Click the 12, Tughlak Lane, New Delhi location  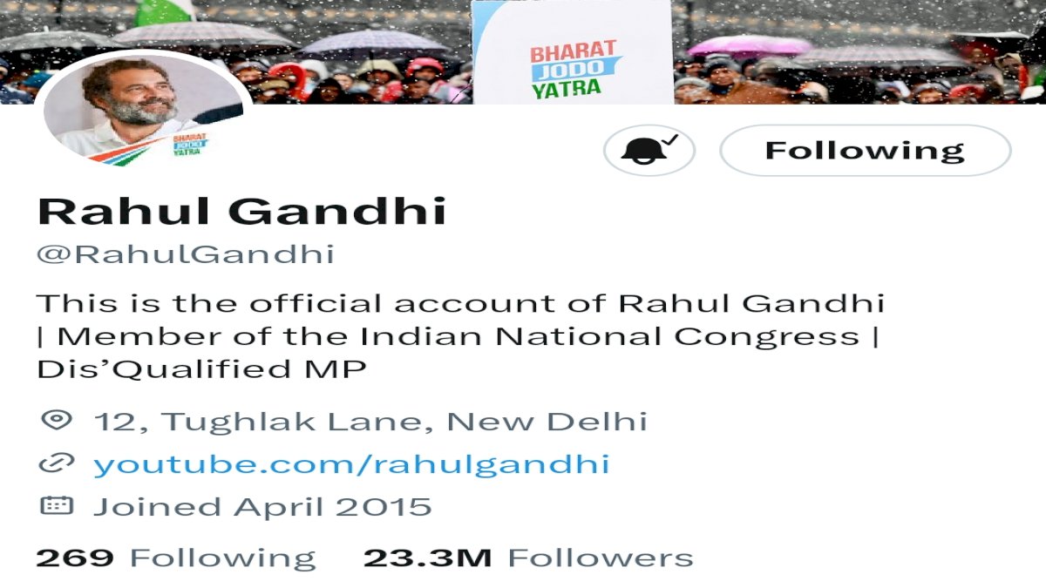(370, 422)
